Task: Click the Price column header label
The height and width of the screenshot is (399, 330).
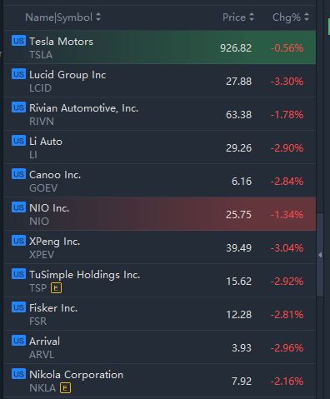Action: pyautogui.click(x=234, y=17)
